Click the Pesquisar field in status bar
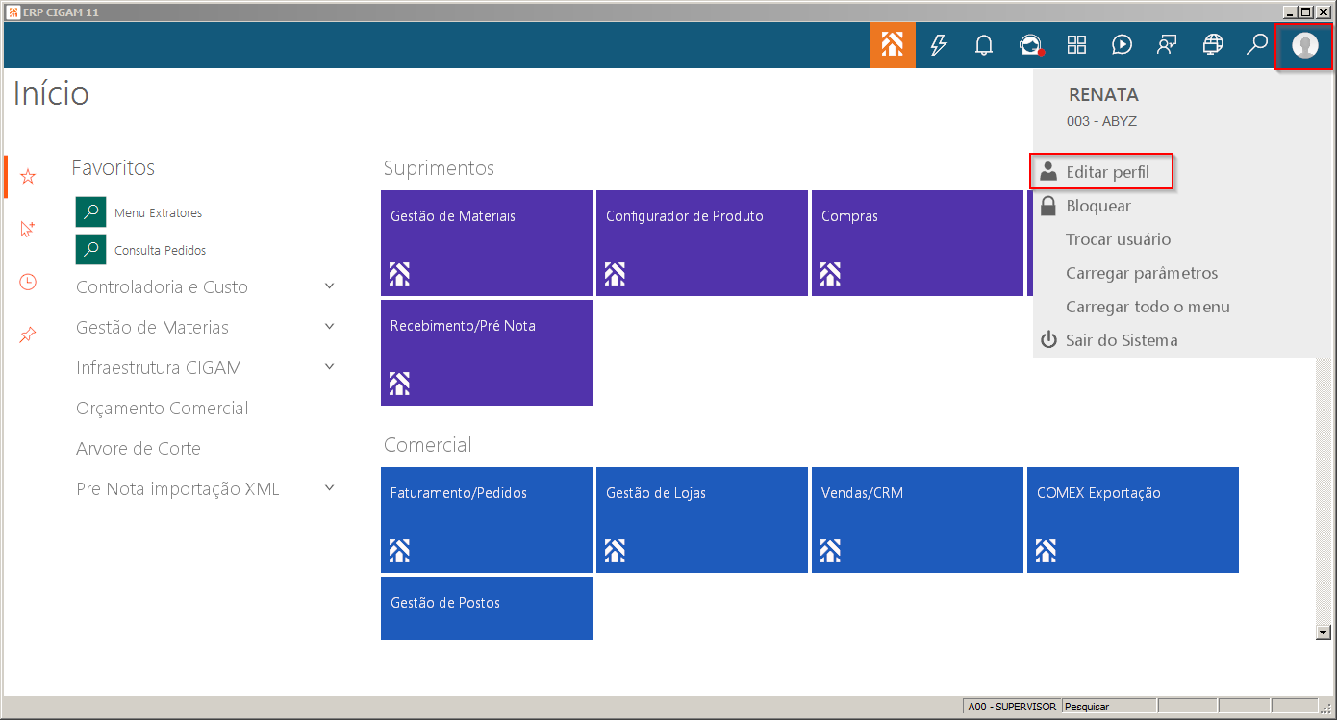The height and width of the screenshot is (720, 1337). pyautogui.click(x=1109, y=707)
